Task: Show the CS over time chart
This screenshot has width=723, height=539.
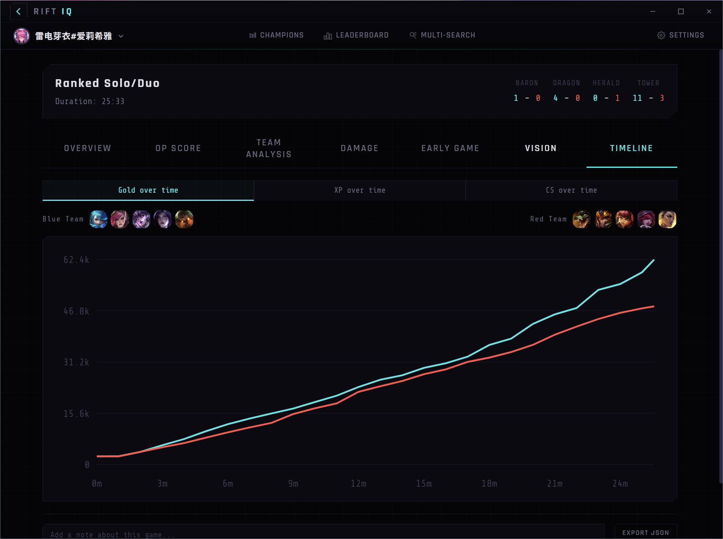Action: click(571, 190)
